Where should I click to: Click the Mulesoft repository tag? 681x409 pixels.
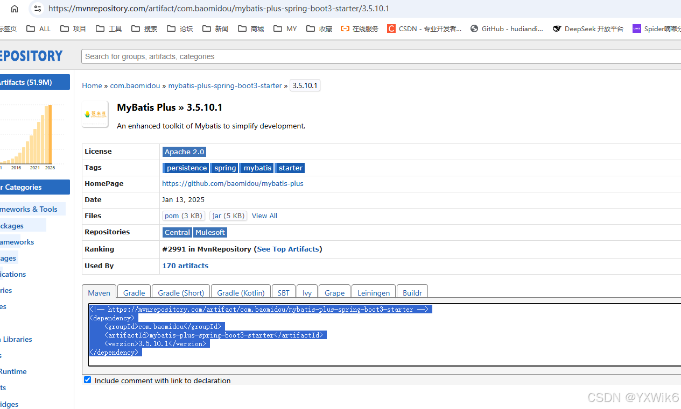pos(210,232)
